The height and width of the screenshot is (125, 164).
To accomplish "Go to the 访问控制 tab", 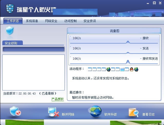I will [x=70, y=21].
